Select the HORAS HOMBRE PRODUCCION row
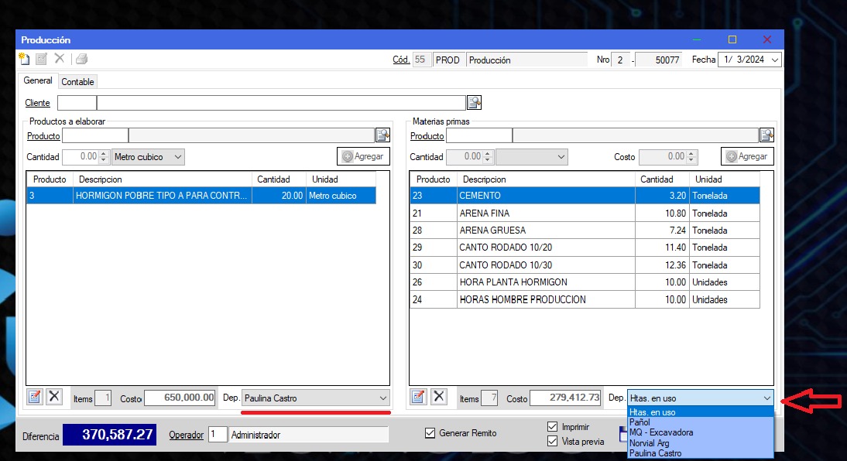Screen dimensions: 847x461 point(585,299)
